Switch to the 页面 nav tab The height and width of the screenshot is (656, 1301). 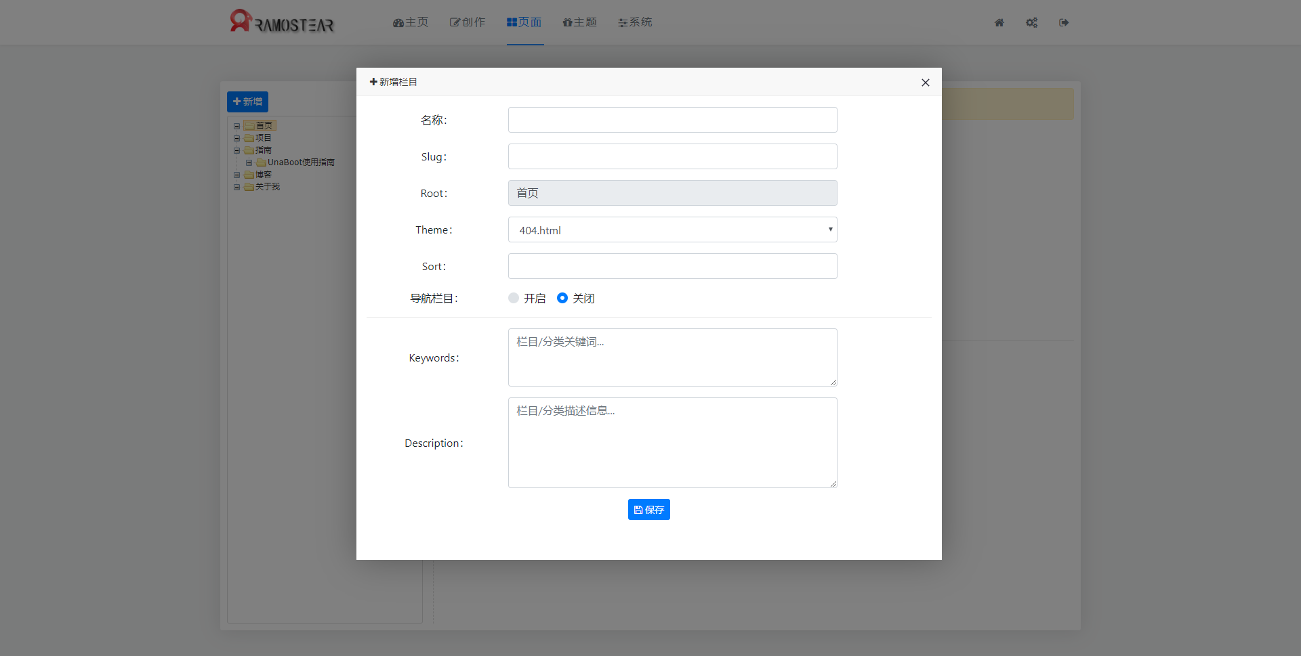coord(524,22)
